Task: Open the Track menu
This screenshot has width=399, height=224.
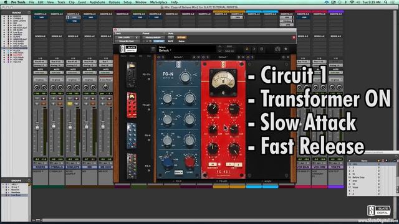Action: tap(61, 2)
